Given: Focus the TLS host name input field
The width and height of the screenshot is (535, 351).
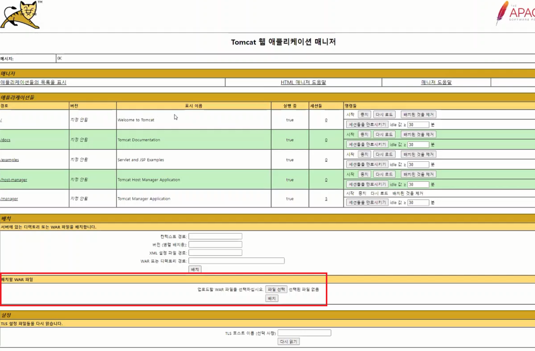Looking at the screenshot, I should 304,333.
